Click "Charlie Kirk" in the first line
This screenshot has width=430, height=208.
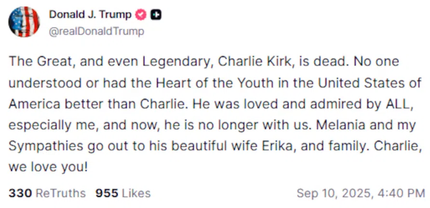click(255, 62)
